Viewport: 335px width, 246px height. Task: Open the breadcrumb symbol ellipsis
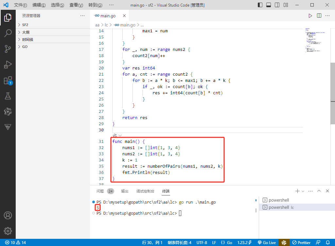point(142,25)
